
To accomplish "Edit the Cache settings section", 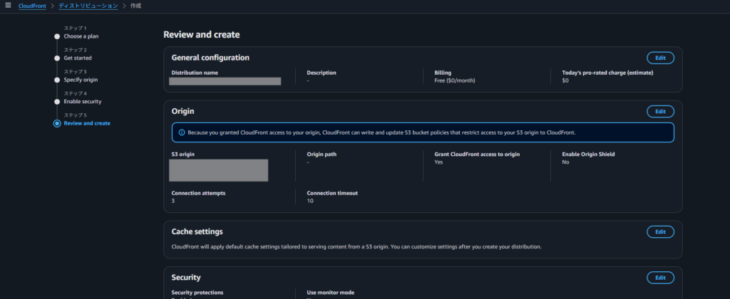I will (x=660, y=231).
